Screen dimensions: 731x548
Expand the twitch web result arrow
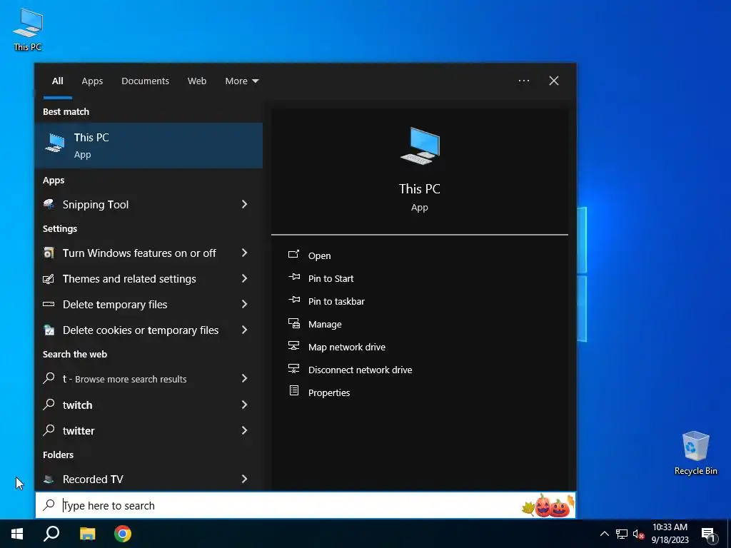244,405
